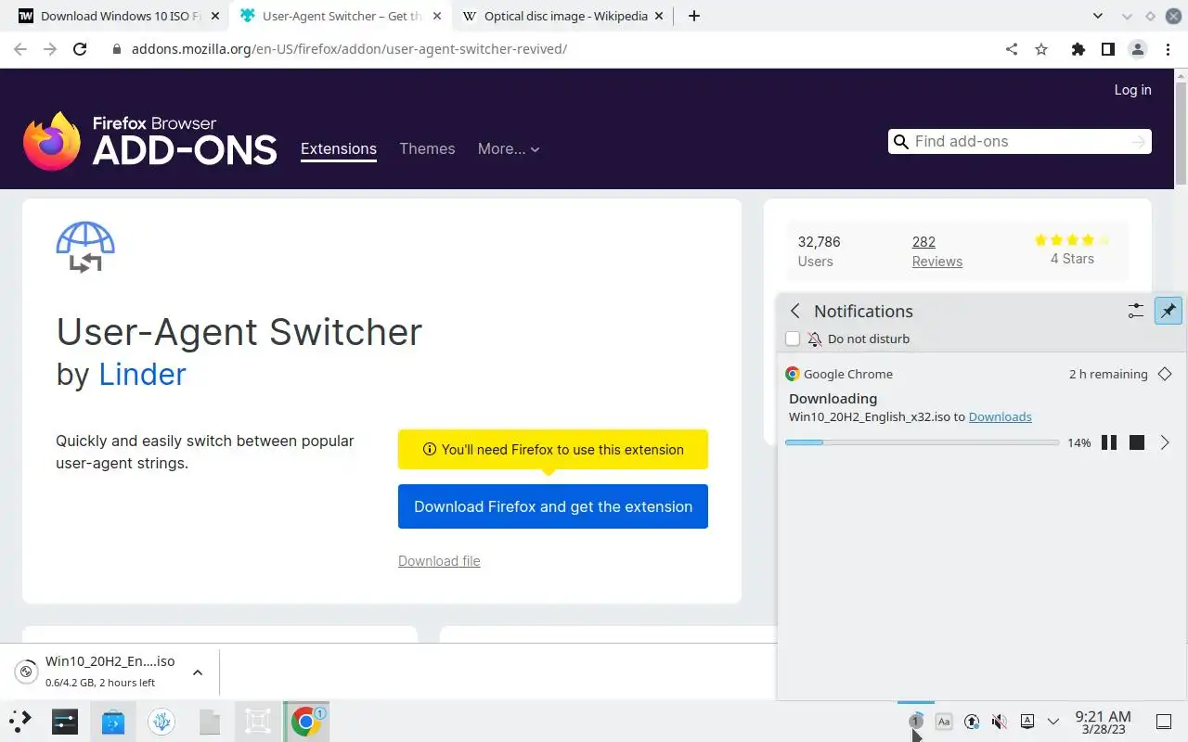Bookmark this page with the star icon
This screenshot has width=1188, height=742.
pos(1041,49)
